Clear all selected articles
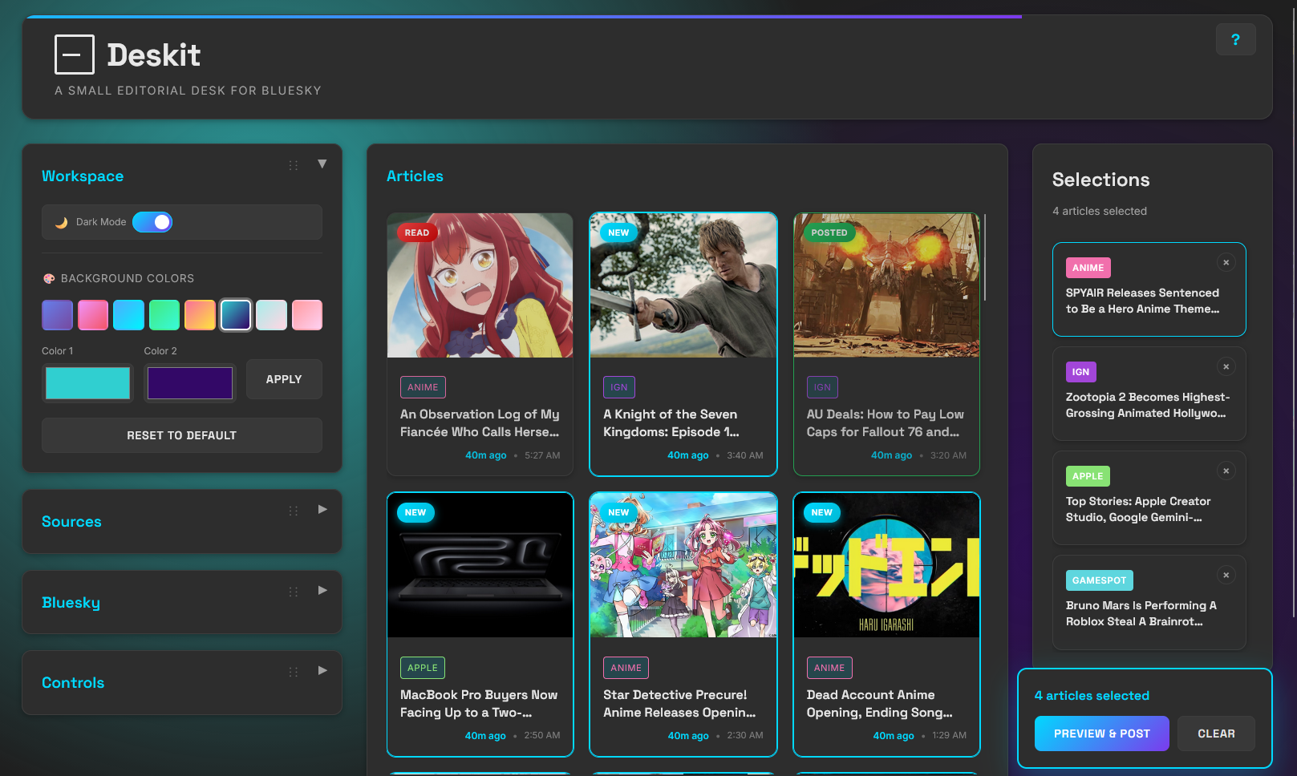Viewport: 1297px width, 776px height. pyautogui.click(x=1216, y=734)
